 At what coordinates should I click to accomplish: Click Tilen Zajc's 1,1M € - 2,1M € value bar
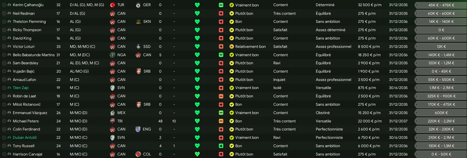point(441,88)
